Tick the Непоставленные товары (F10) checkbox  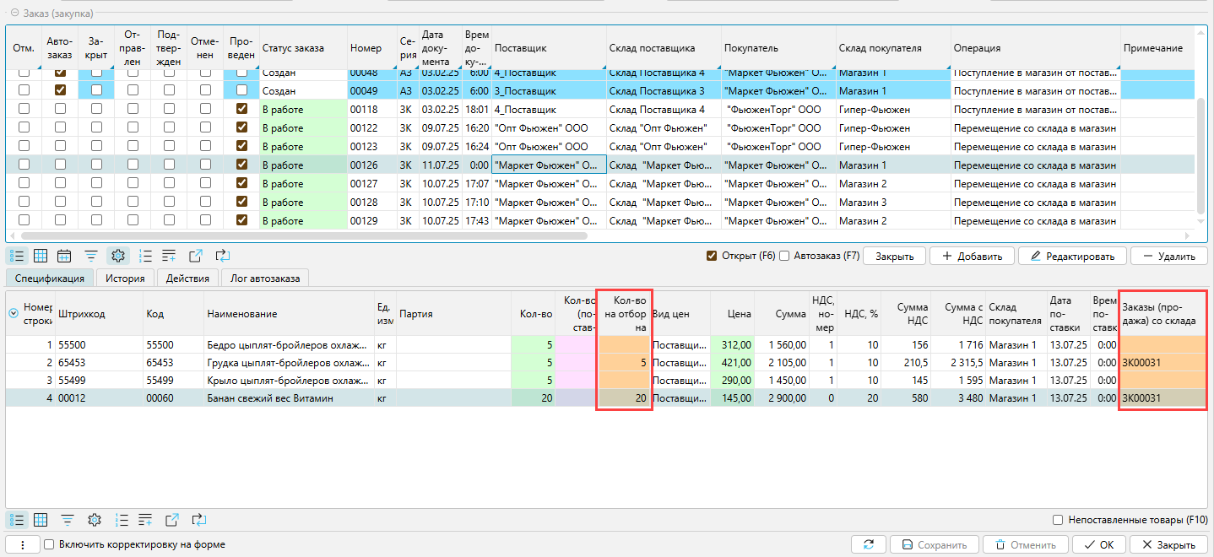click(x=1059, y=520)
